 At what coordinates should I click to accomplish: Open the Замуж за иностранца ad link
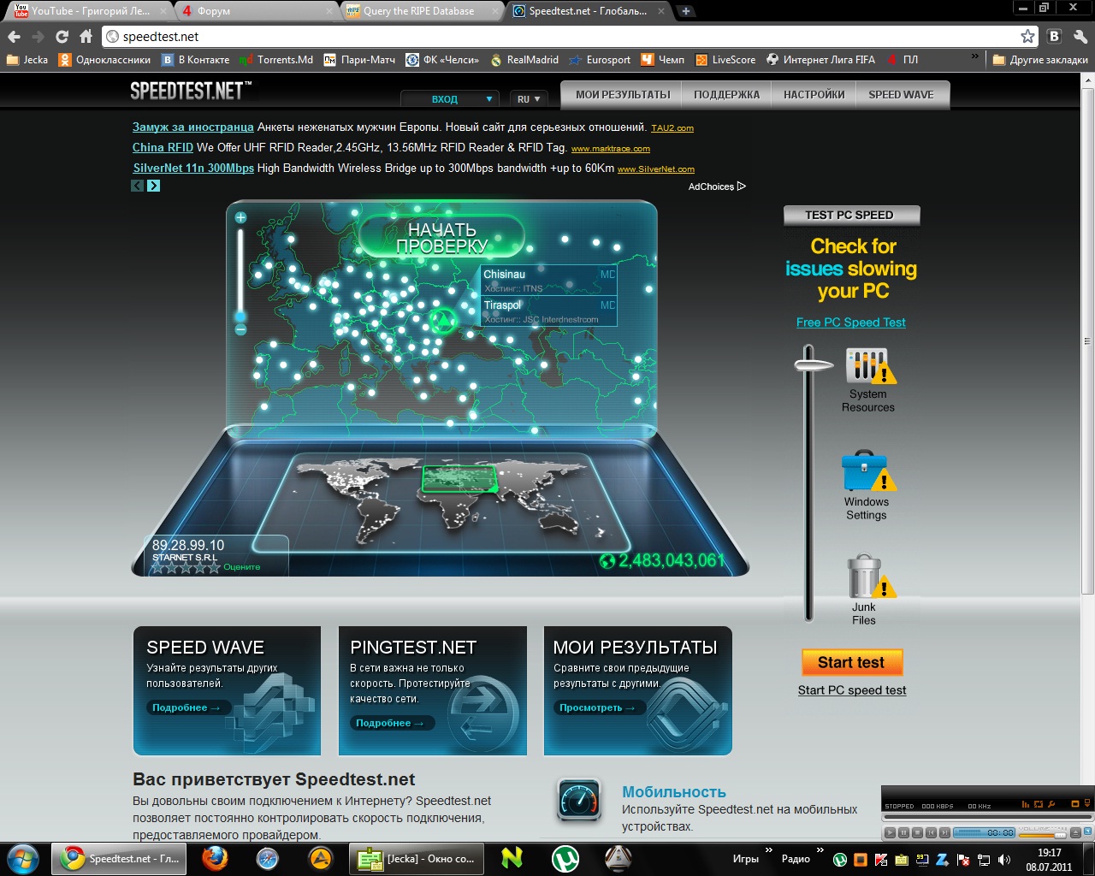click(193, 127)
